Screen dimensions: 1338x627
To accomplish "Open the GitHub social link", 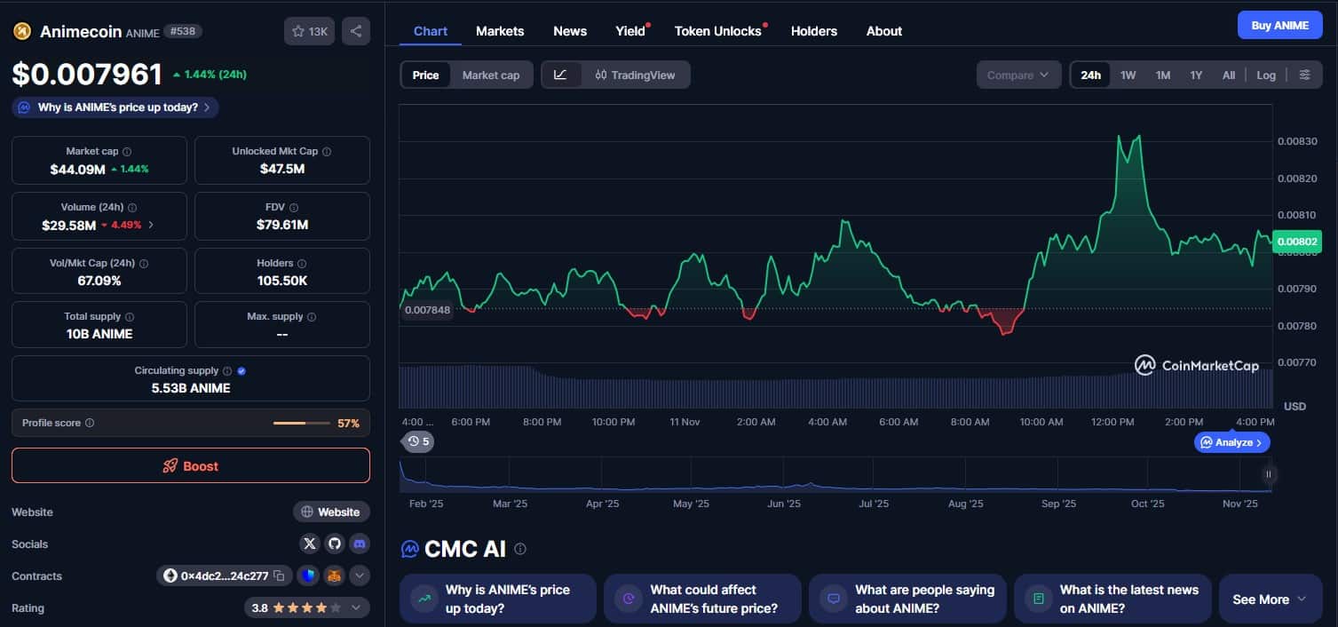I will tap(334, 544).
